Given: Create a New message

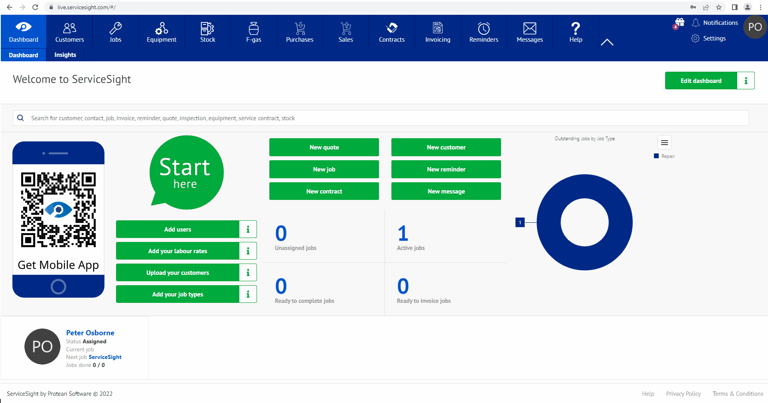Looking at the screenshot, I should (x=446, y=191).
